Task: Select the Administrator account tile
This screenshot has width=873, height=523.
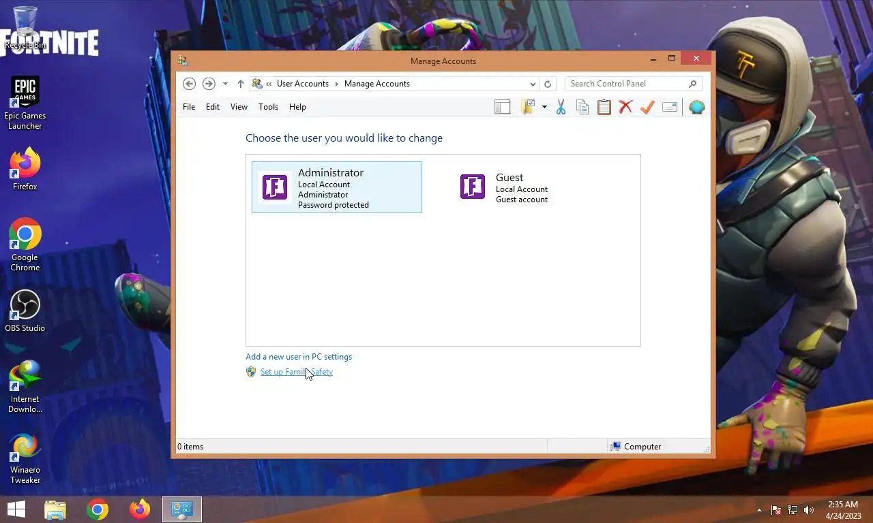Action: (x=337, y=187)
